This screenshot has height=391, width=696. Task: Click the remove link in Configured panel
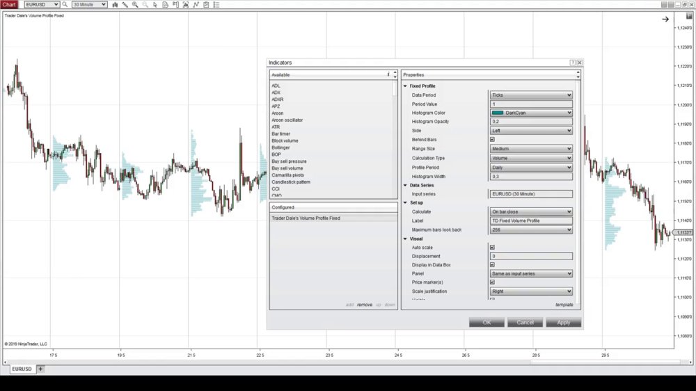coord(365,305)
